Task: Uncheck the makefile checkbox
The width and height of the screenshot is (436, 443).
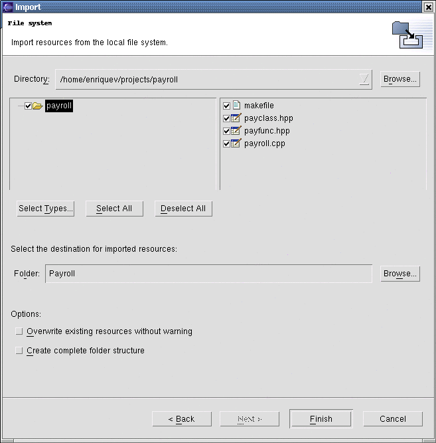Action: tap(227, 106)
